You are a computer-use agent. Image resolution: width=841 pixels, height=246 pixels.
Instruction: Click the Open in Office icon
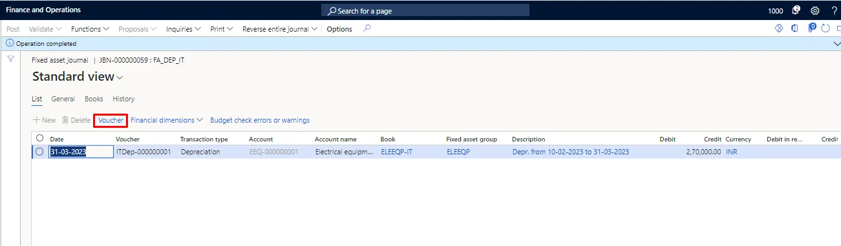[x=795, y=28]
